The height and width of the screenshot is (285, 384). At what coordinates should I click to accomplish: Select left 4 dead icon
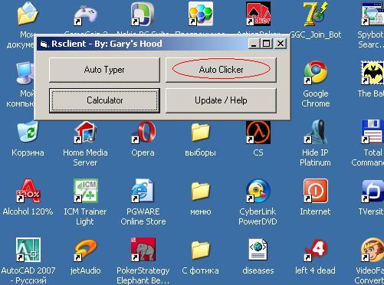pos(316,250)
